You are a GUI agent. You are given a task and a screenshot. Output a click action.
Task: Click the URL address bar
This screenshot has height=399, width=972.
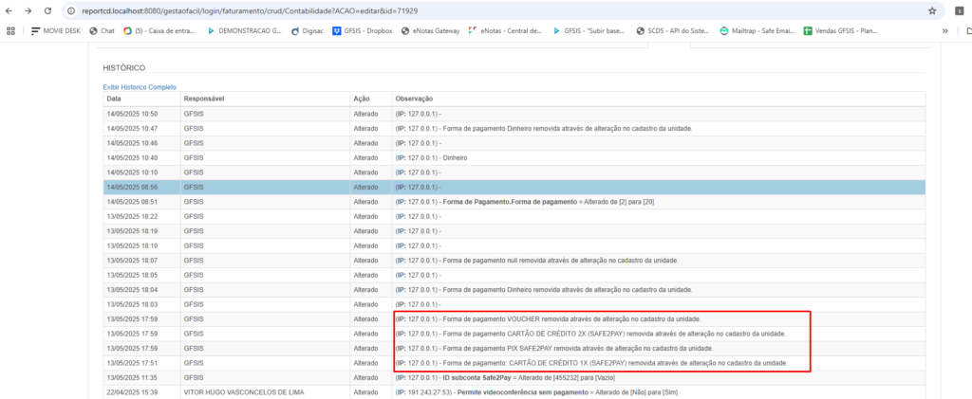[475, 10]
